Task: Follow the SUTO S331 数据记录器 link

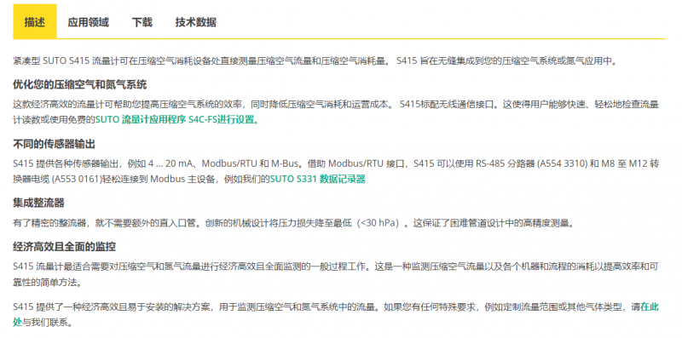Action: point(318,179)
